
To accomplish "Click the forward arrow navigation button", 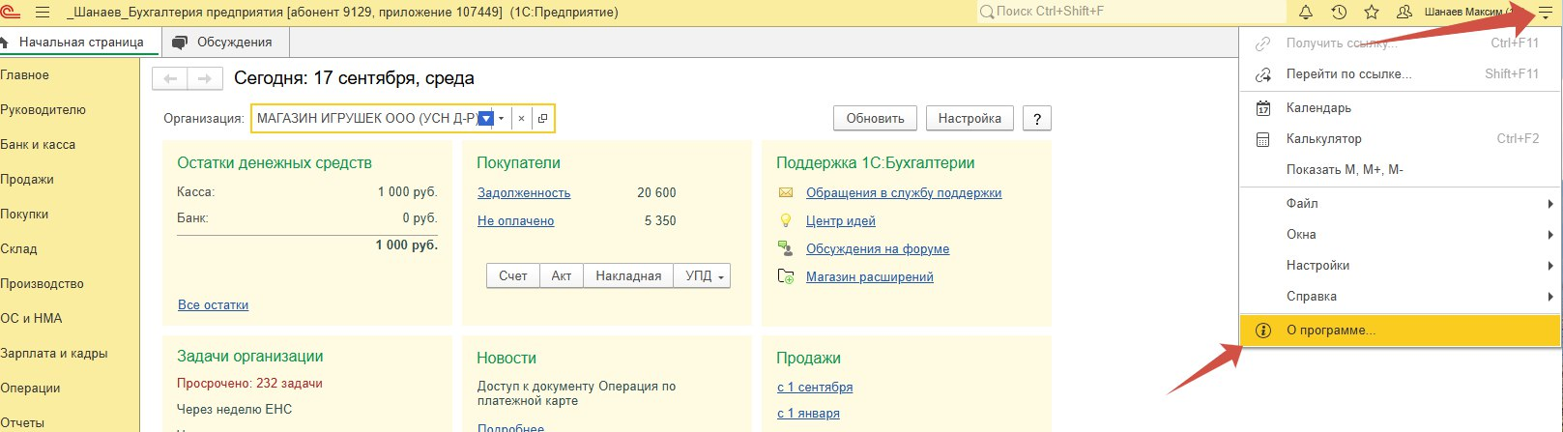I will coord(204,79).
